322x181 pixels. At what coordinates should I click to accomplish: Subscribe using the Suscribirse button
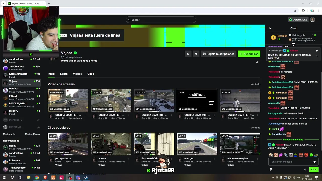click(x=249, y=54)
